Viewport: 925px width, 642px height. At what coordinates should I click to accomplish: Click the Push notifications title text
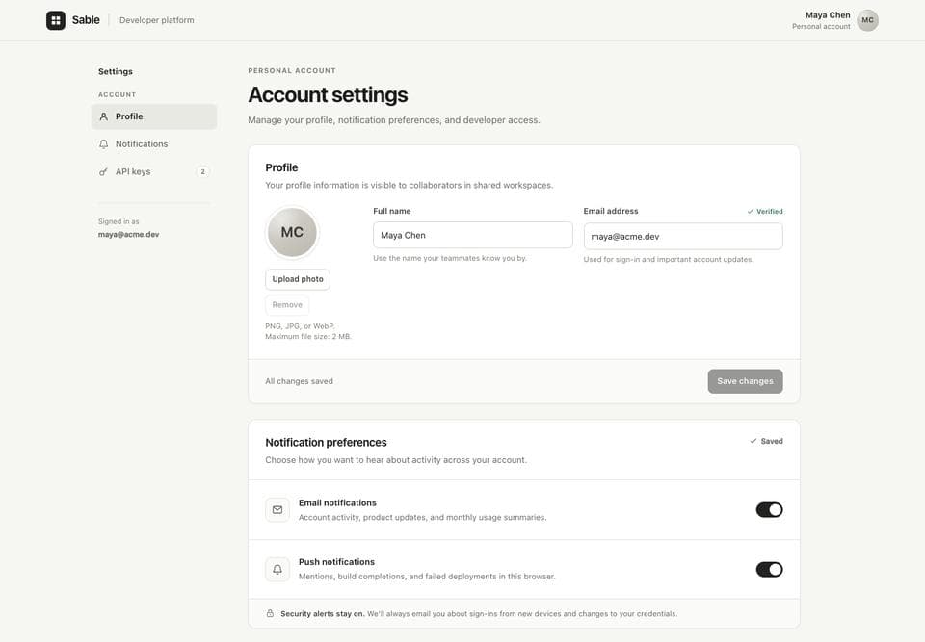tap(337, 562)
